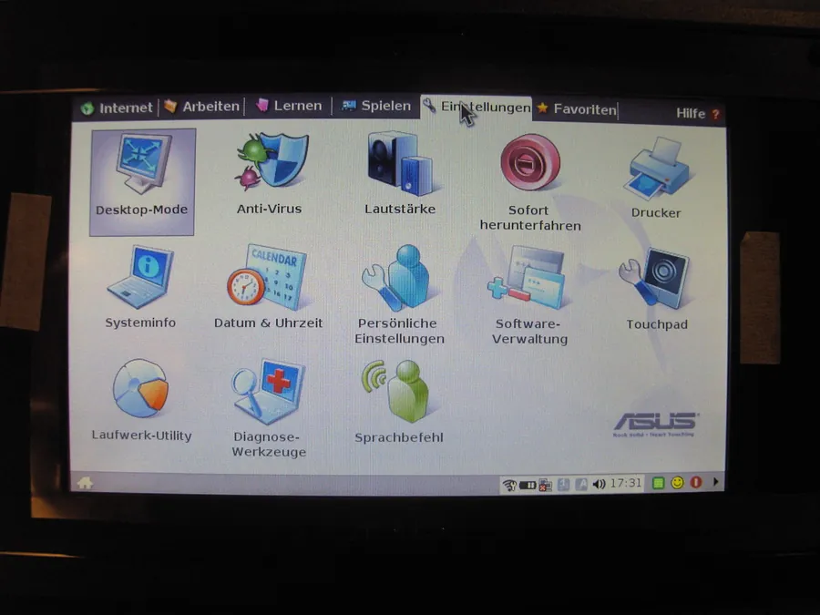
Task: Open Hilfe help link
Action: (698, 114)
